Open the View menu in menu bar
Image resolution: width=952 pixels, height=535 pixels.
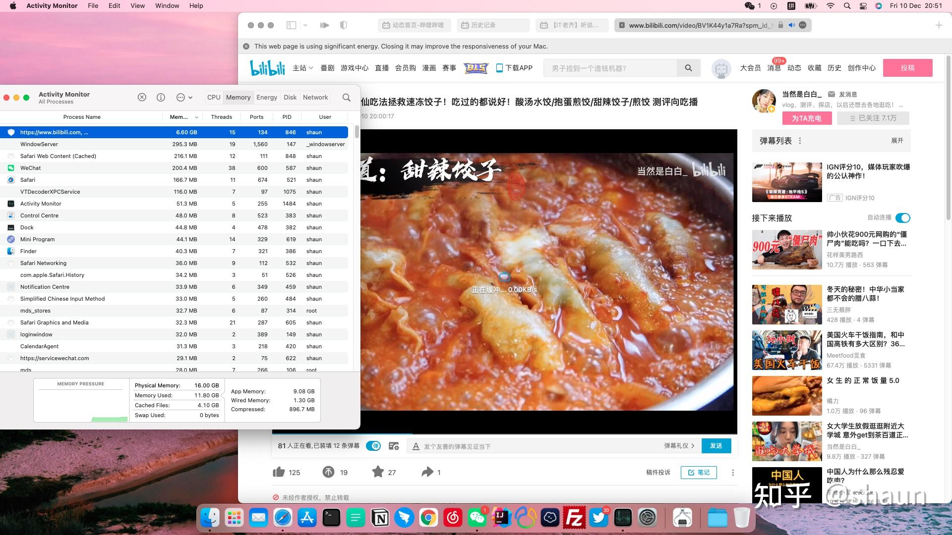[x=137, y=5]
